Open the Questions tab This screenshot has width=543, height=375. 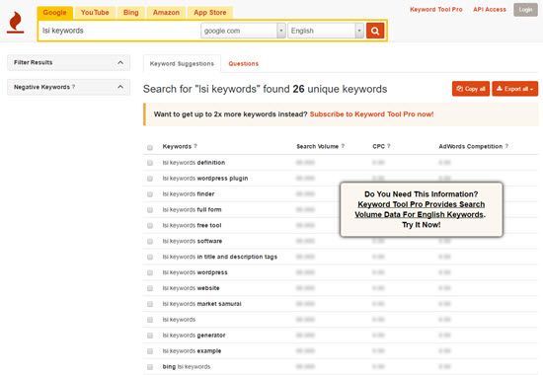(x=244, y=64)
